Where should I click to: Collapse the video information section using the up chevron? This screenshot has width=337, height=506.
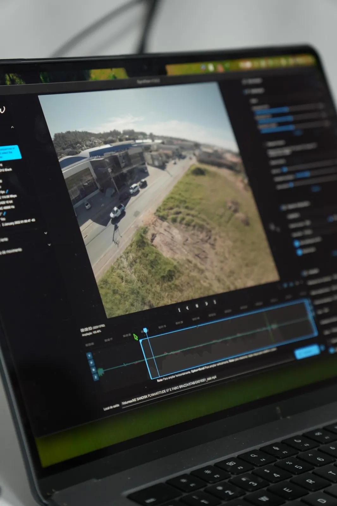12,127
